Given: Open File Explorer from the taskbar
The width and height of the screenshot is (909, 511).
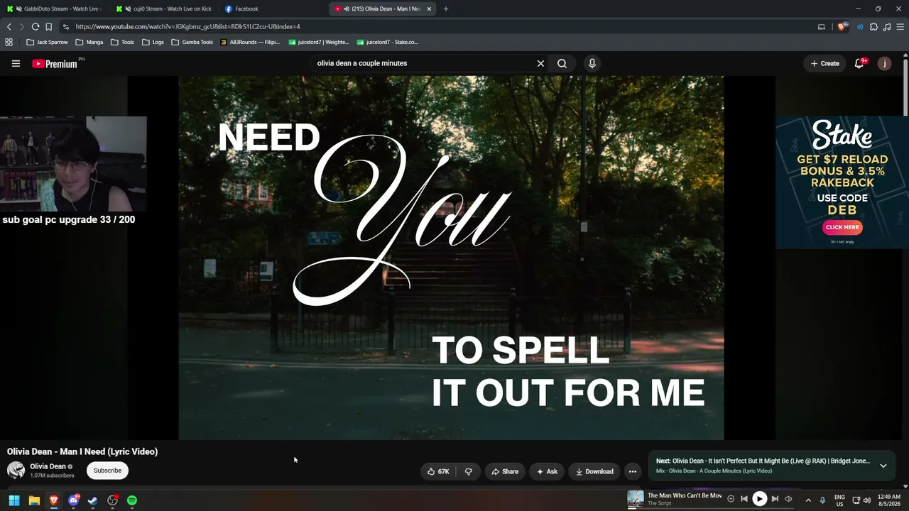Looking at the screenshot, I should pyautogui.click(x=34, y=500).
